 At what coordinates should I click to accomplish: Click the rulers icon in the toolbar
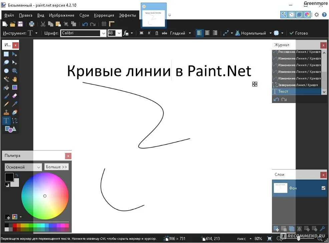pos(112,24)
